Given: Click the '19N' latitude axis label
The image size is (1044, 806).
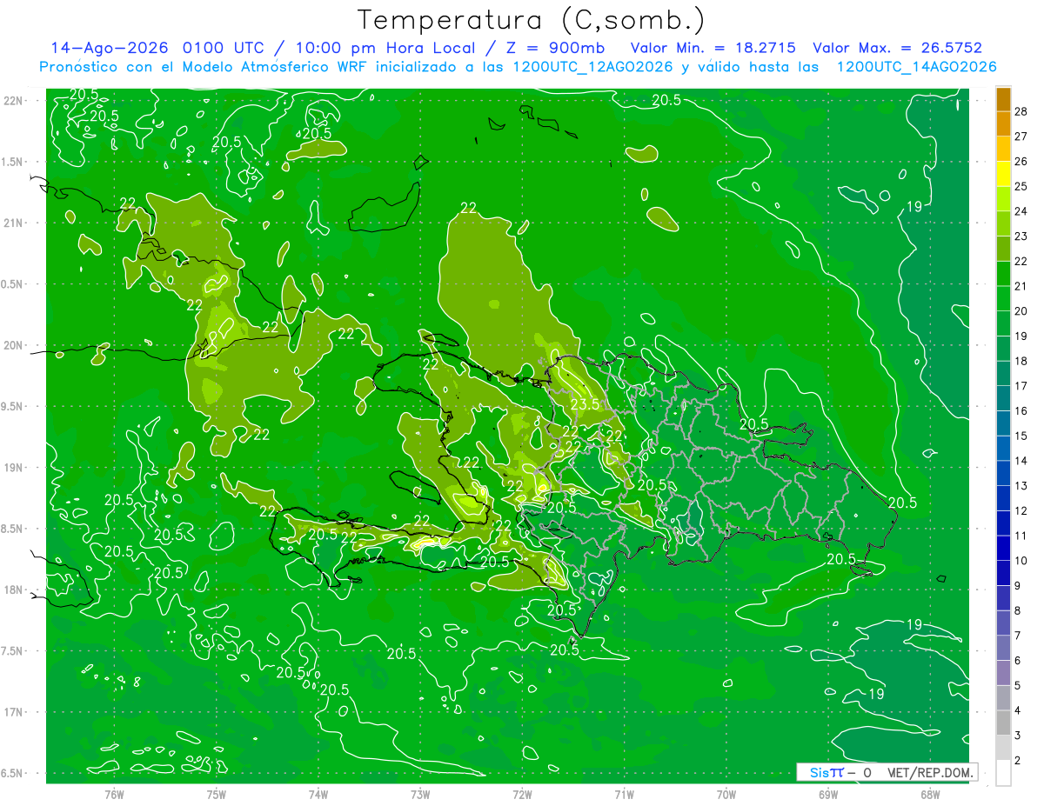Looking at the screenshot, I should pos(14,468).
